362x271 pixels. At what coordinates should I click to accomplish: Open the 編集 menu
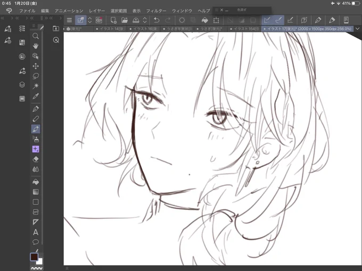[x=45, y=11]
